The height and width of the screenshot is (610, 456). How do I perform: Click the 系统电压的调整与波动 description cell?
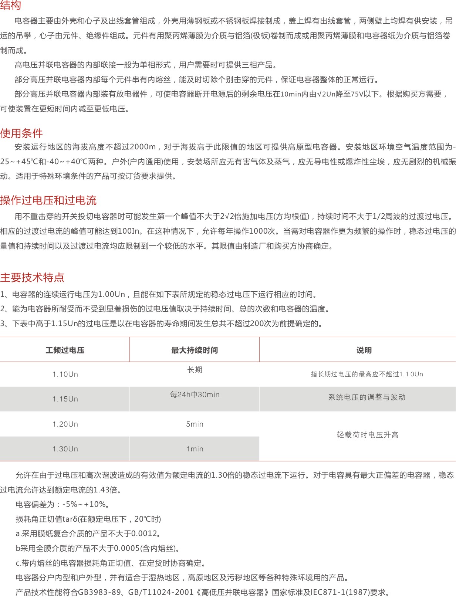click(367, 397)
